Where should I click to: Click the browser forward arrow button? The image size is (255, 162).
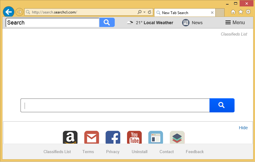coord(19,12)
